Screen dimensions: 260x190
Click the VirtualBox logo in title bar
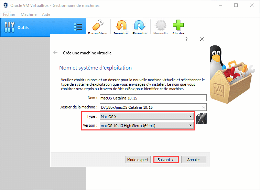6,5
